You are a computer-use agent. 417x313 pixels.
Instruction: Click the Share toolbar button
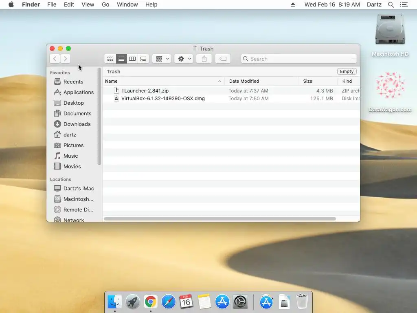[204, 59]
